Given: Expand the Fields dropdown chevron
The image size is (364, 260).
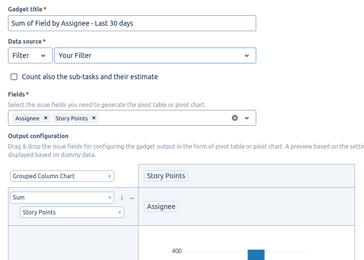Looking at the screenshot, I should click(247, 118).
